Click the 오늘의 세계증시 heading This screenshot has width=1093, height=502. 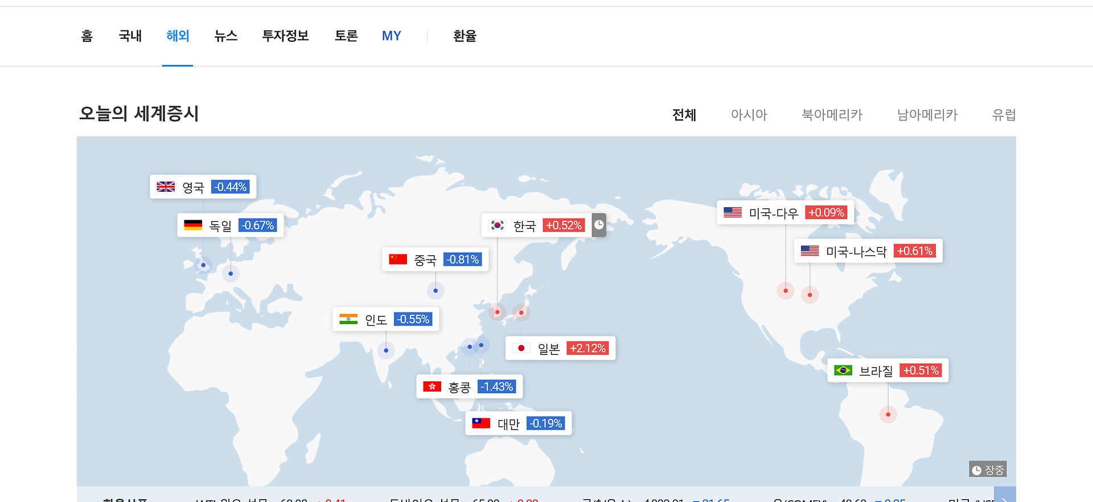pos(139,113)
